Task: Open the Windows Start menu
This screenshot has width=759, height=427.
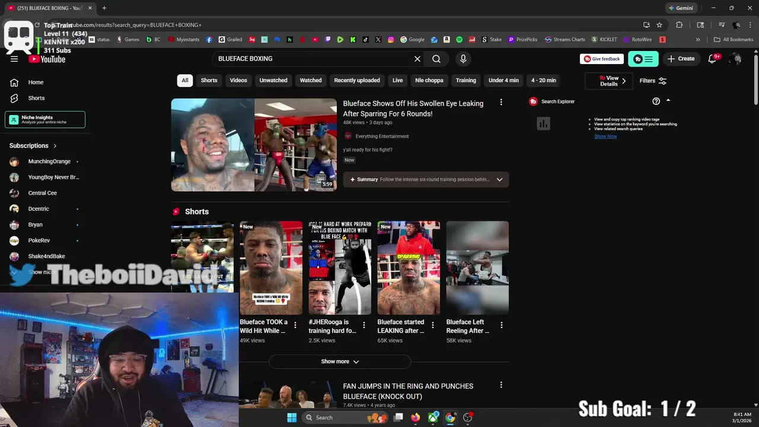Action: (x=292, y=418)
